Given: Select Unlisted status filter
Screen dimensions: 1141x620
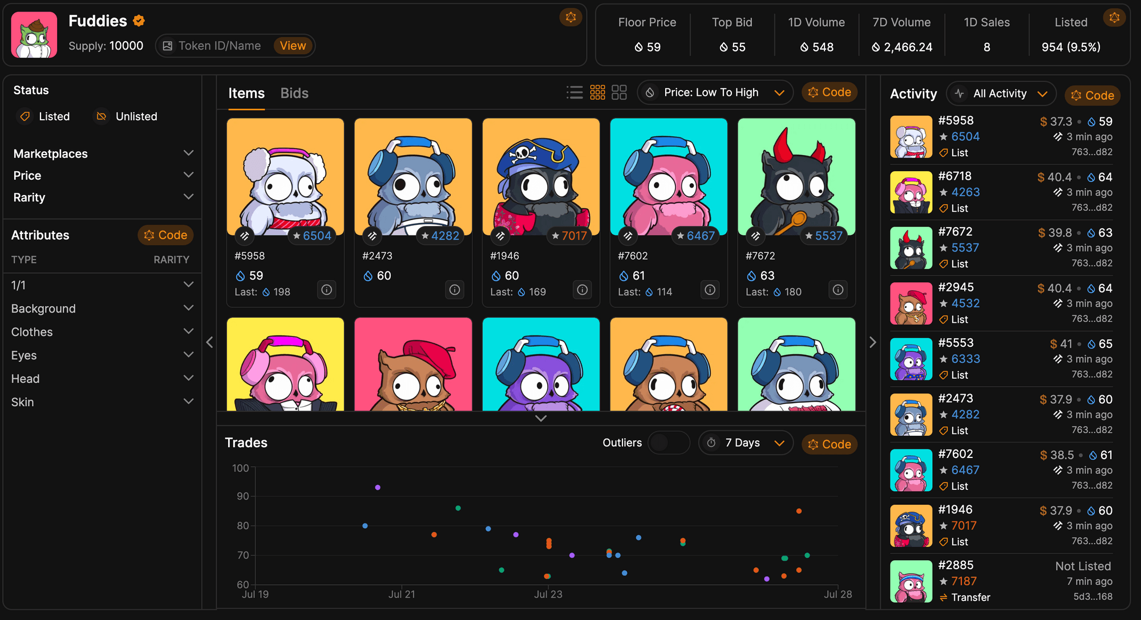Looking at the screenshot, I should [126, 117].
